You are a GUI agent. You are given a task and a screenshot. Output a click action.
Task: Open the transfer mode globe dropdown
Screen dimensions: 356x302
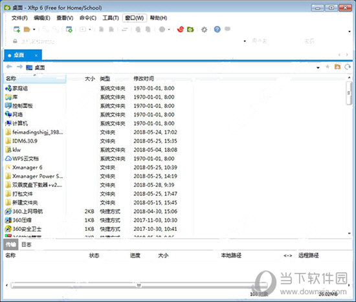click(x=169, y=30)
